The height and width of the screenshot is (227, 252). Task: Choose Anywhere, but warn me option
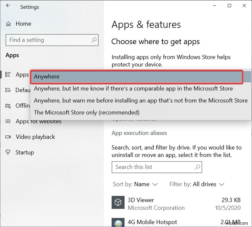point(141,101)
